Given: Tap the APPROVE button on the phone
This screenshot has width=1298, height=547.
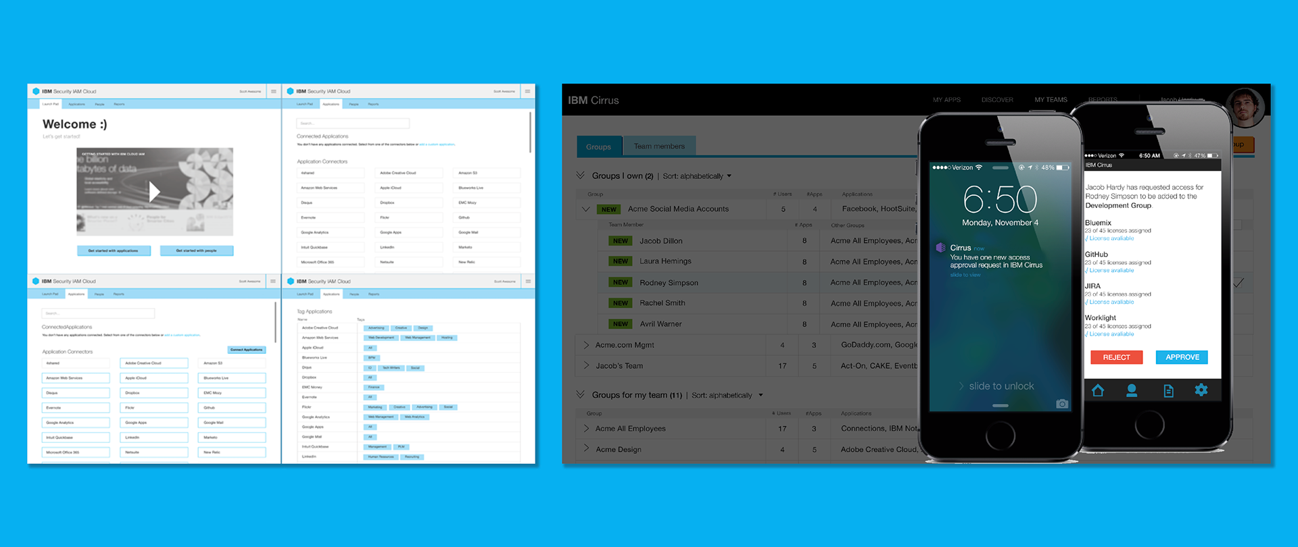Looking at the screenshot, I should (x=1182, y=357).
